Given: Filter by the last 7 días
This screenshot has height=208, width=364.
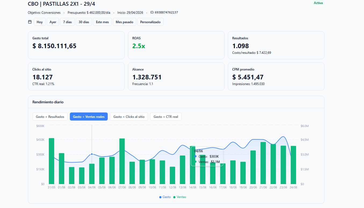Looking at the screenshot, I should pyautogui.click(x=67, y=22).
